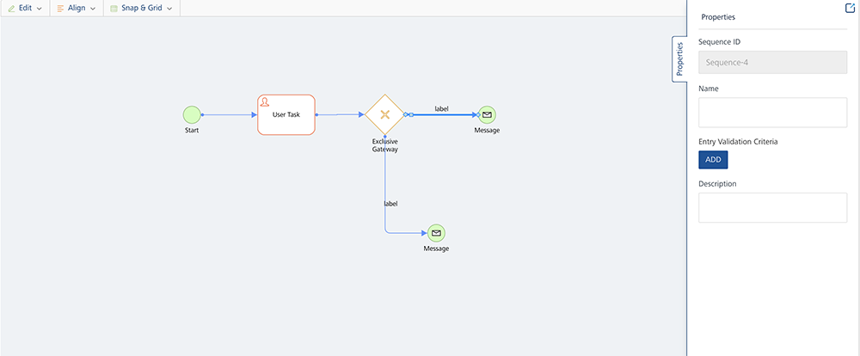Click the Align lines icon in toolbar
This screenshot has width=860, height=356.
pos(60,8)
